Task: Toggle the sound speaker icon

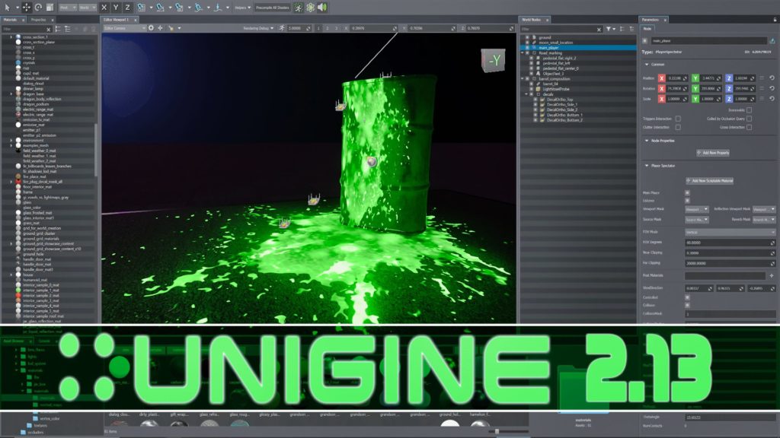Action: click(x=322, y=8)
